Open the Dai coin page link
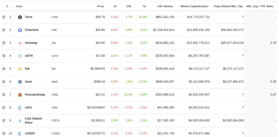This screenshot has height=137, width=279. [27, 68]
